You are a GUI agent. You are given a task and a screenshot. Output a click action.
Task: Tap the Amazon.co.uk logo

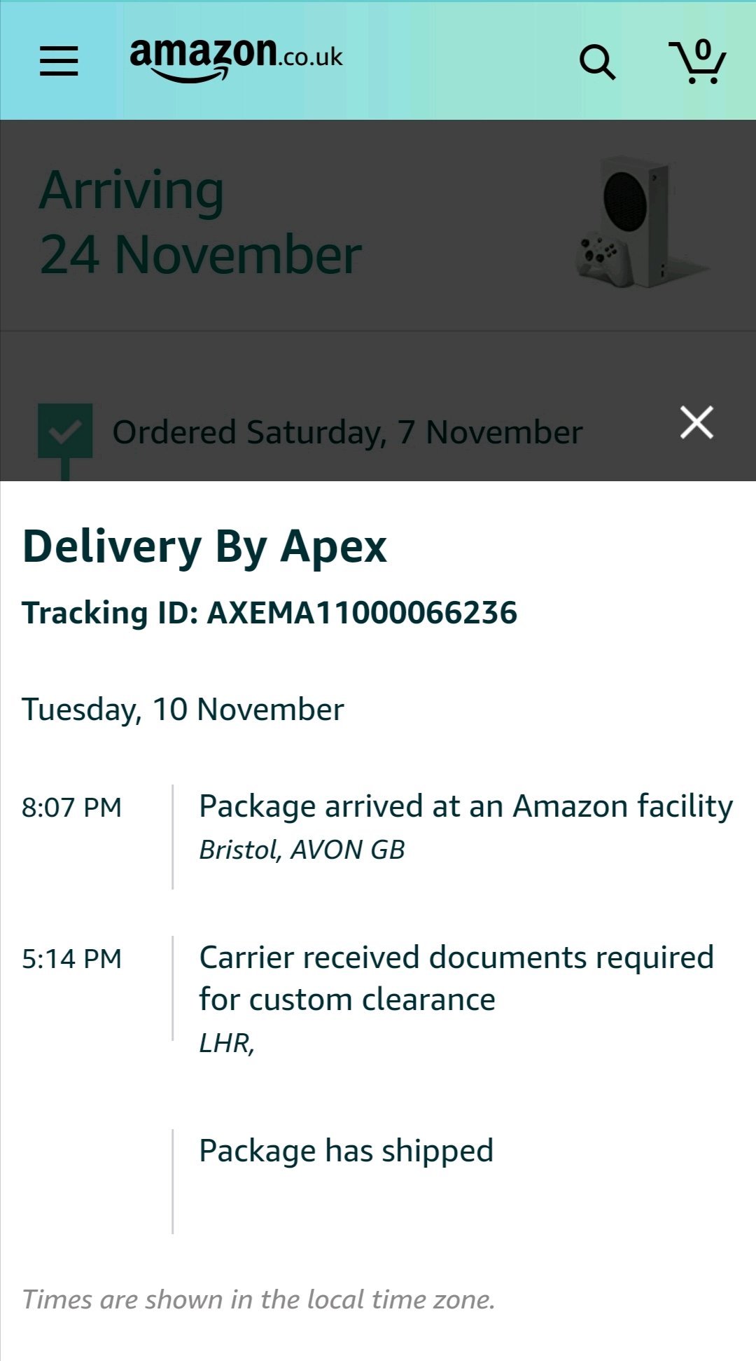236,60
